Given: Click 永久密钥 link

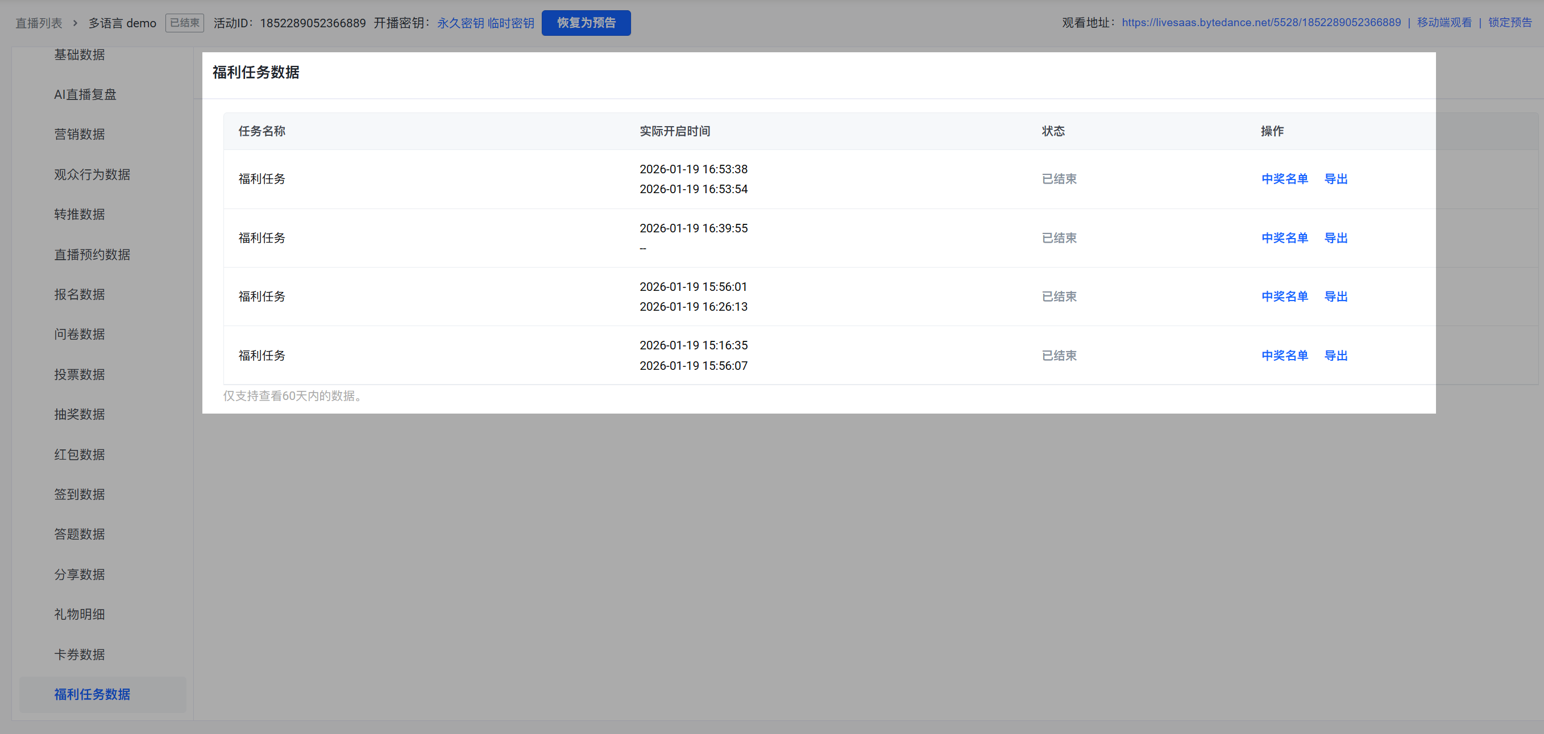Looking at the screenshot, I should 460,23.
